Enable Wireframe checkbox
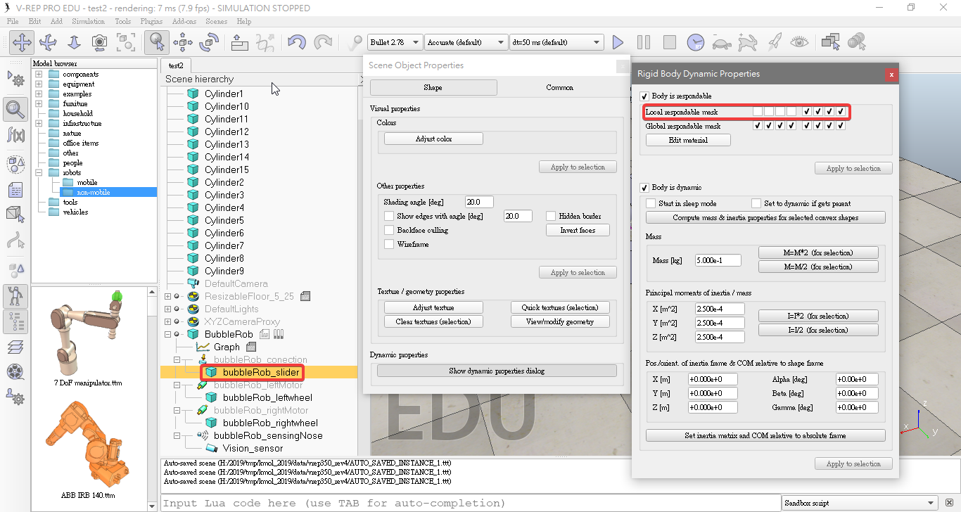This screenshot has height=512, width=961. pyautogui.click(x=389, y=244)
